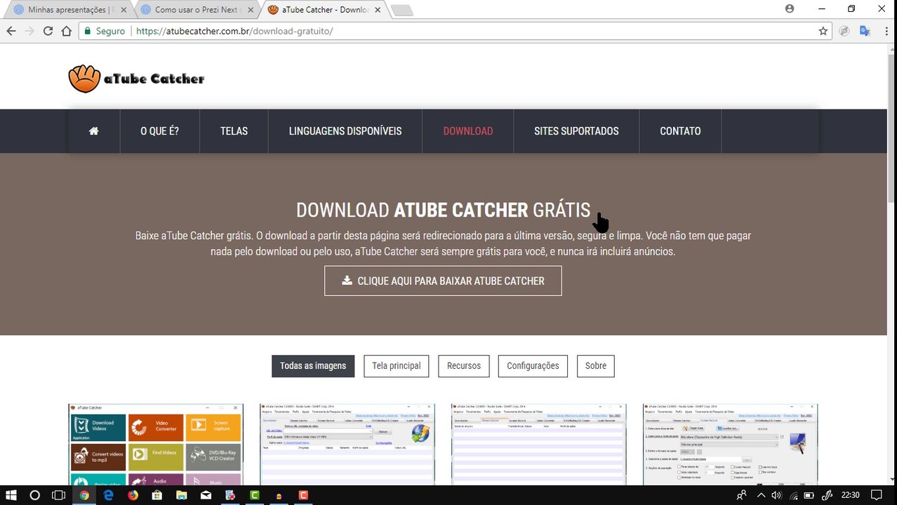Show hidden system tray icons

point(760,495)
